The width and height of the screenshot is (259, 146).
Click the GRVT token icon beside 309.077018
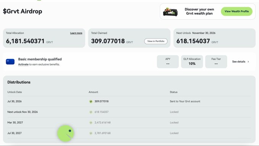click(x=91, y=101)
